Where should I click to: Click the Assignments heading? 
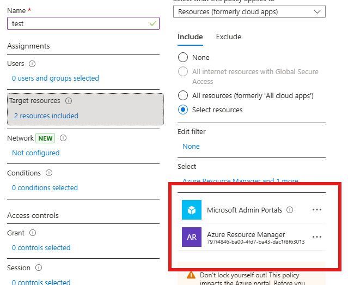click(28, 46)
